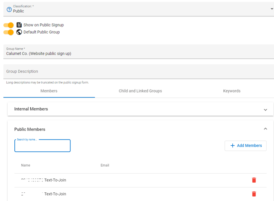Switch to the Child and Linked Groups tab
The height and width of the screenshot is (201, 274).
pos(140,91)
